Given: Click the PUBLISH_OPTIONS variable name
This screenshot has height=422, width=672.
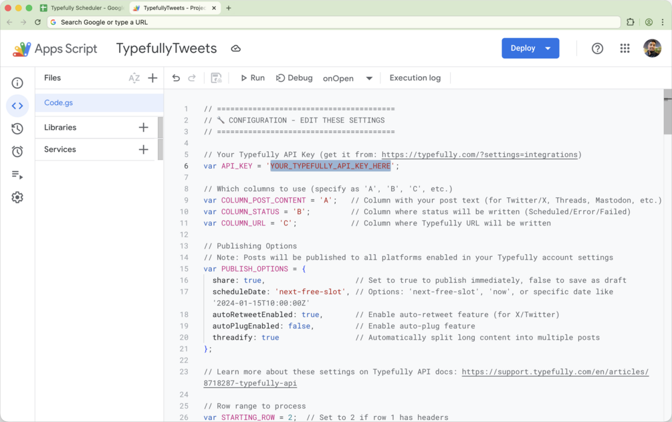Looking at the screenshot, I should (255, 269).
